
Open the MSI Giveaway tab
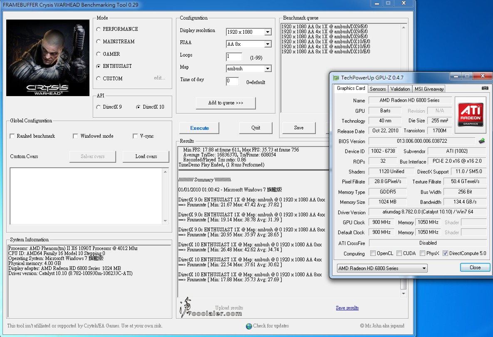tap(429, 89)
